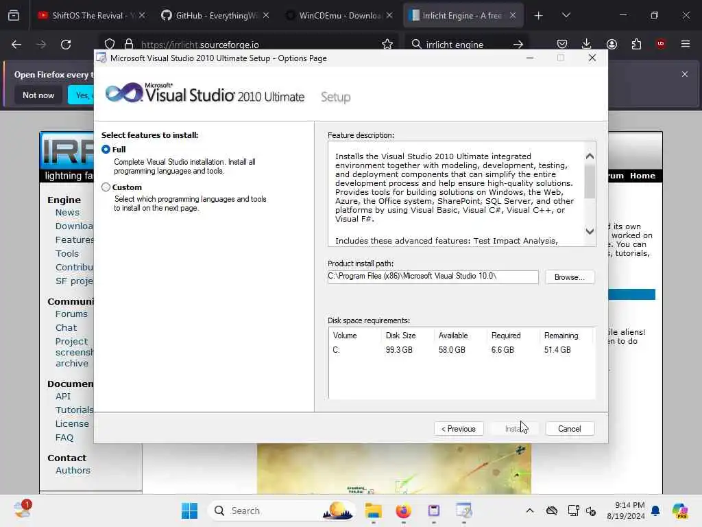Click the search go arrow in Firefox

tap(518, 44)
